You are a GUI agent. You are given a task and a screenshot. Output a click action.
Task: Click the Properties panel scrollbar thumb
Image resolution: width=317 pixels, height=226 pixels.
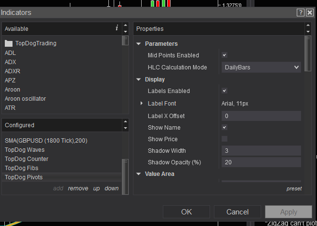tap(308, 53)
